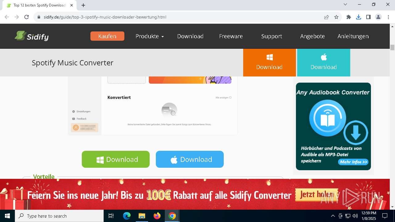The width and height of the screenshot is (395, 222).
Task: Click teal Mac Download header button
Action: [x=324, y=63]
